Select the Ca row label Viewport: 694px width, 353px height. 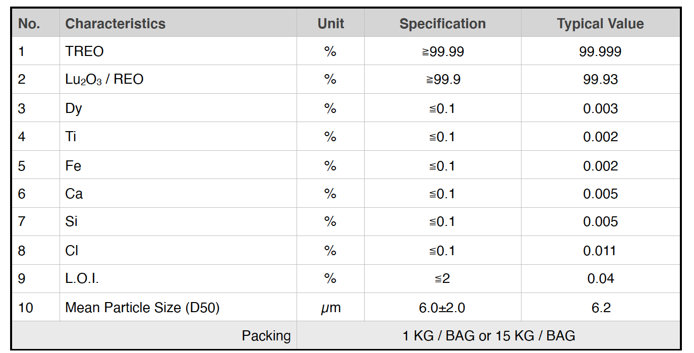click(74, 194)
